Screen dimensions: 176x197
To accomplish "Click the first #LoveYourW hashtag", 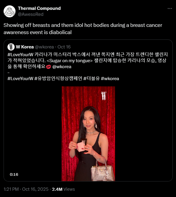I will pos(20,54).
